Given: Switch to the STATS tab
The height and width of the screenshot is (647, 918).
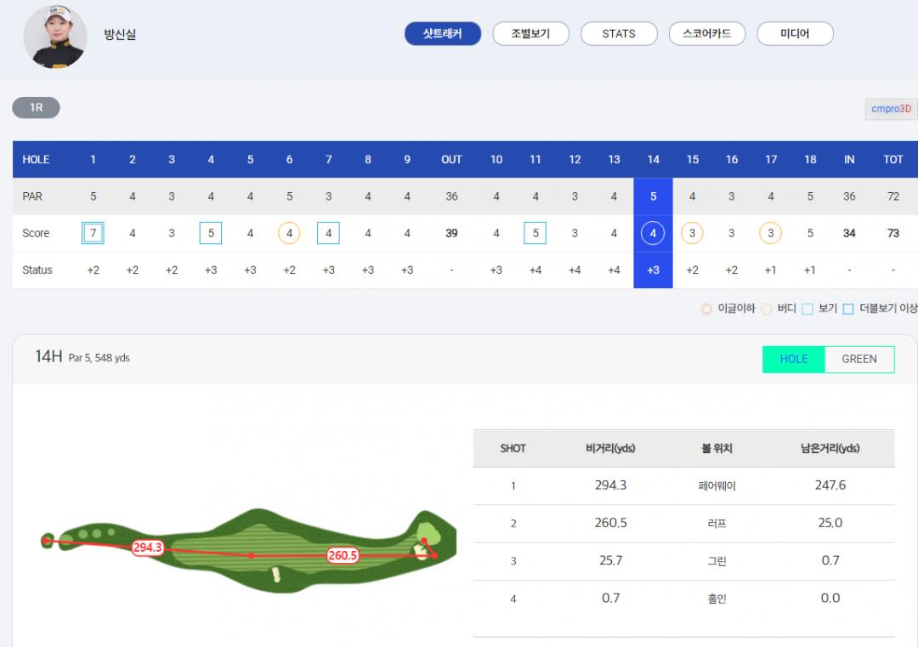Looking at the screenshot, I should [619, 34].
